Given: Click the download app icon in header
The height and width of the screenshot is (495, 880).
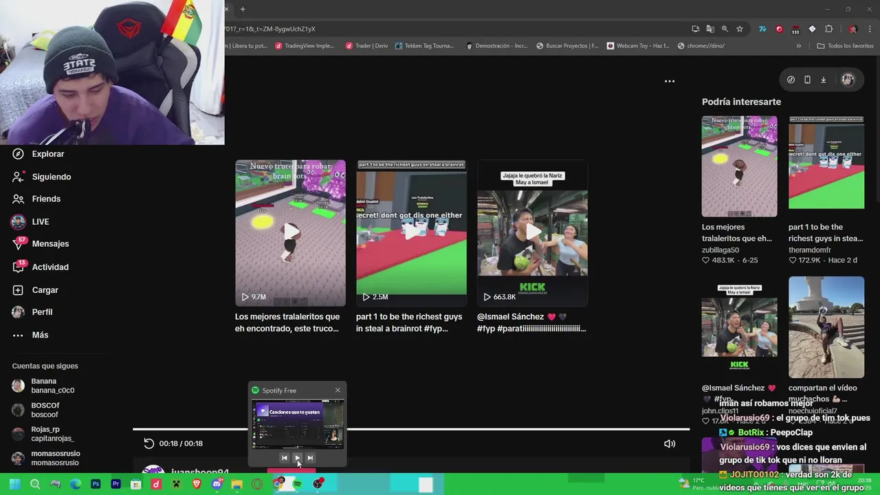Looking at the screenshot, I should 823,80.
